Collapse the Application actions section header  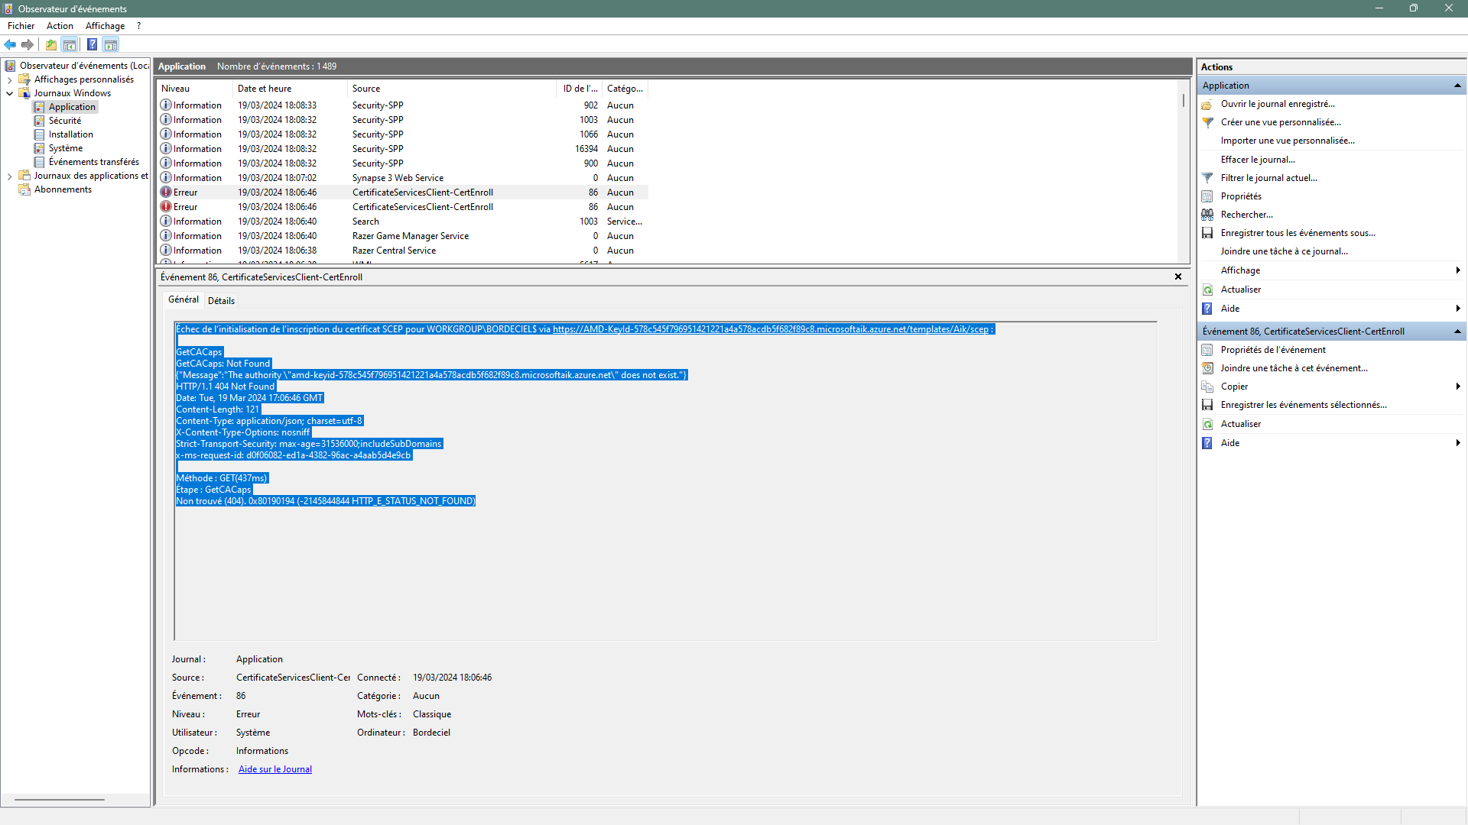click(1457, 86)
